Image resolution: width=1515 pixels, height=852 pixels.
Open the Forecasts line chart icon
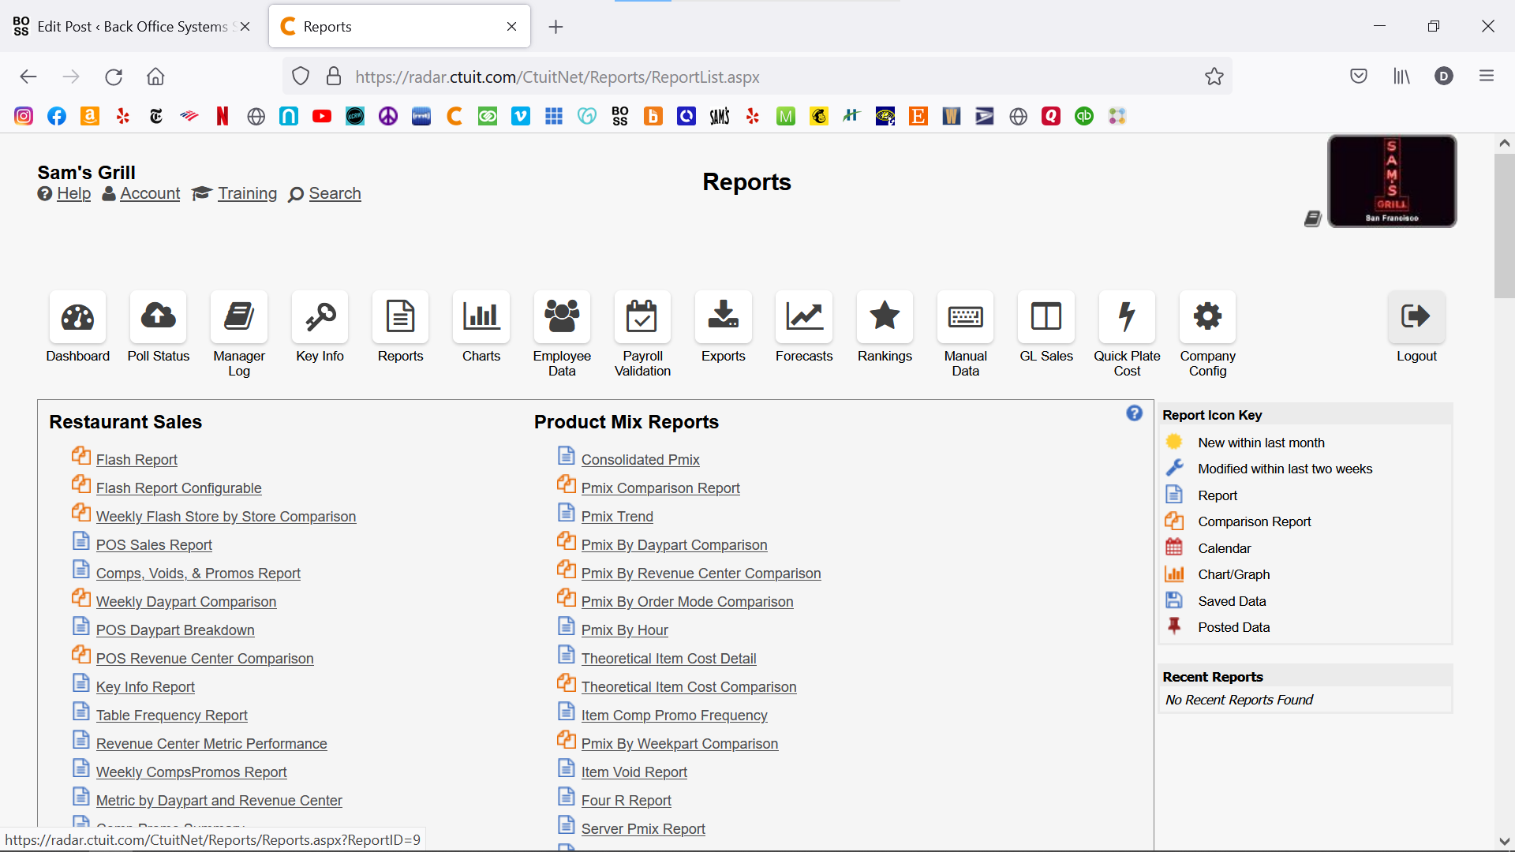804,317
